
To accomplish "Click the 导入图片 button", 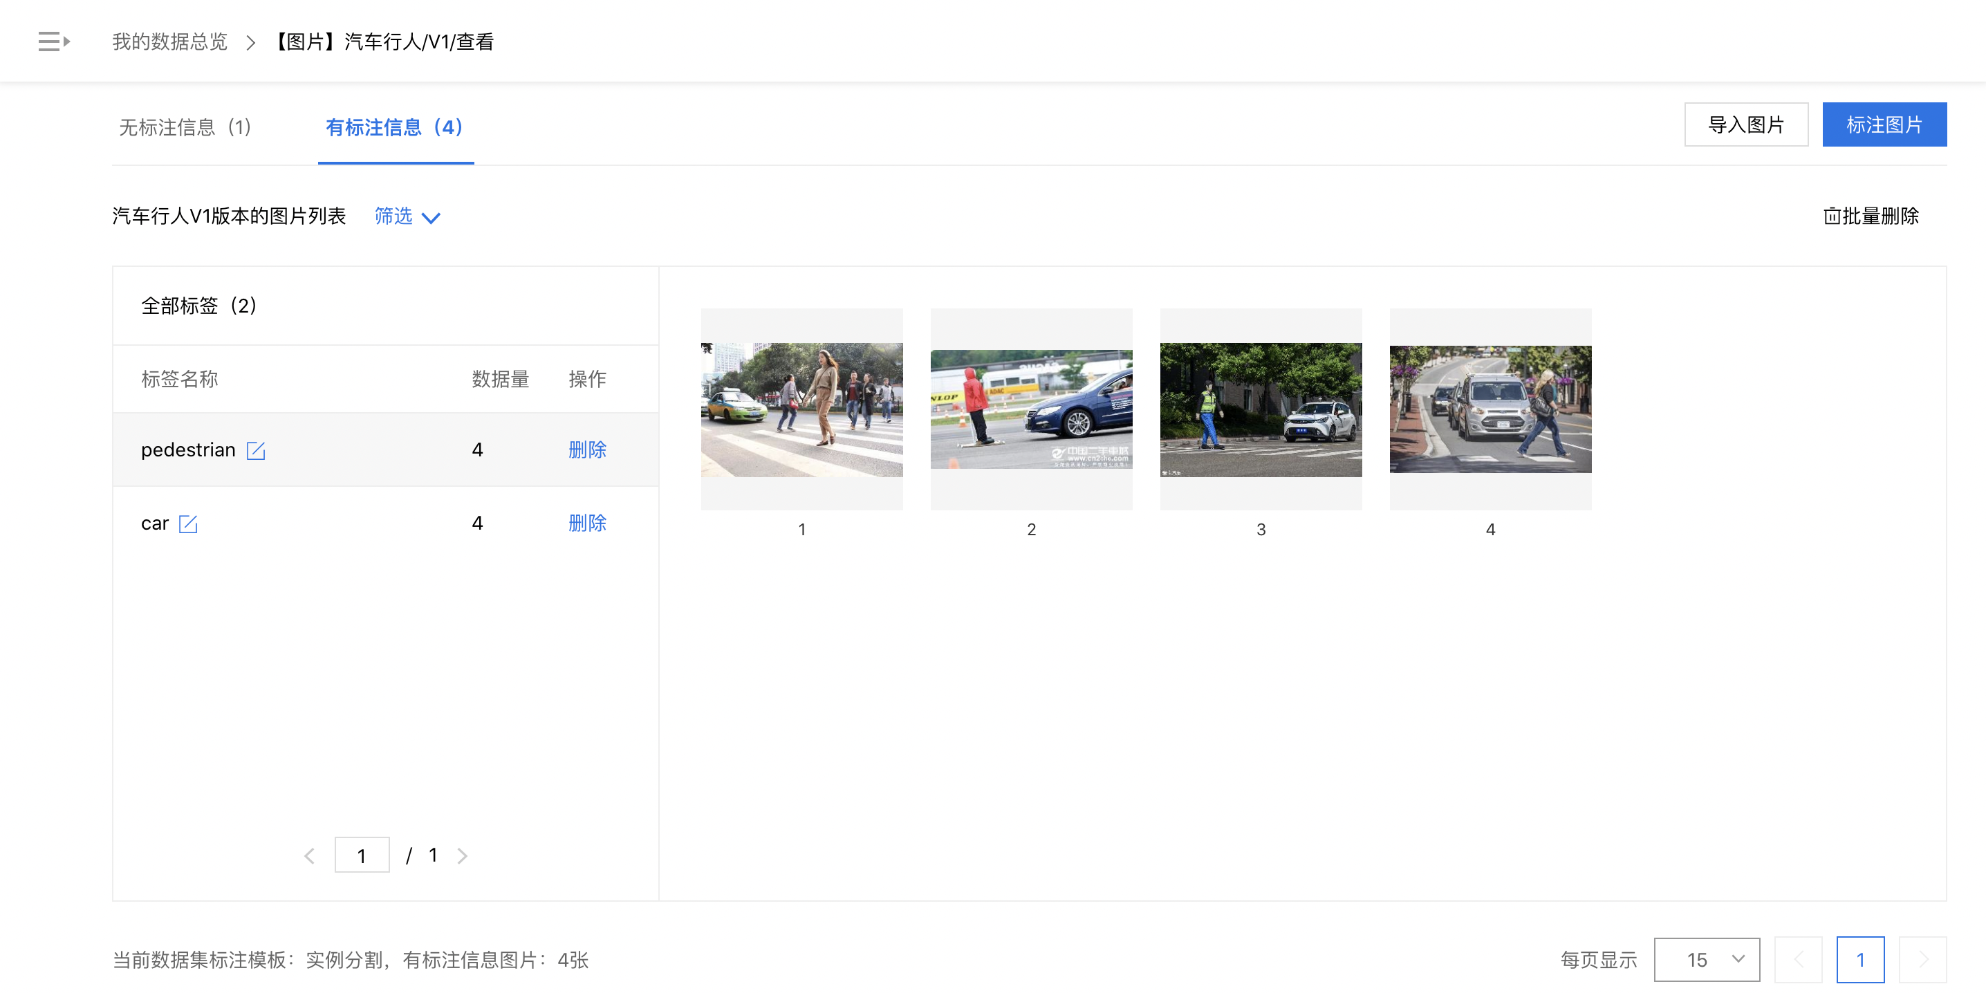I will point(1745,125).
